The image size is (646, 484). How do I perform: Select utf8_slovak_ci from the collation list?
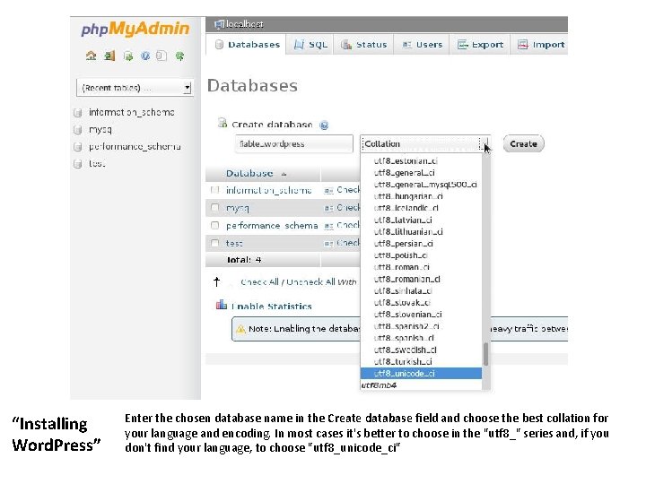click(x=402, y=303)
